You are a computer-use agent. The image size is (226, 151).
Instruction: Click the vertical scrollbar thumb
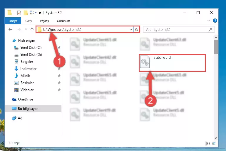tap(216, 47)
